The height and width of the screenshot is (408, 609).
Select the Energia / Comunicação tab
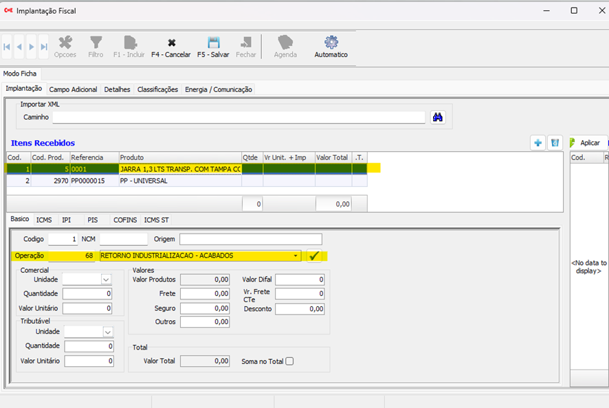pyautogui.click(x=219, y=89)
